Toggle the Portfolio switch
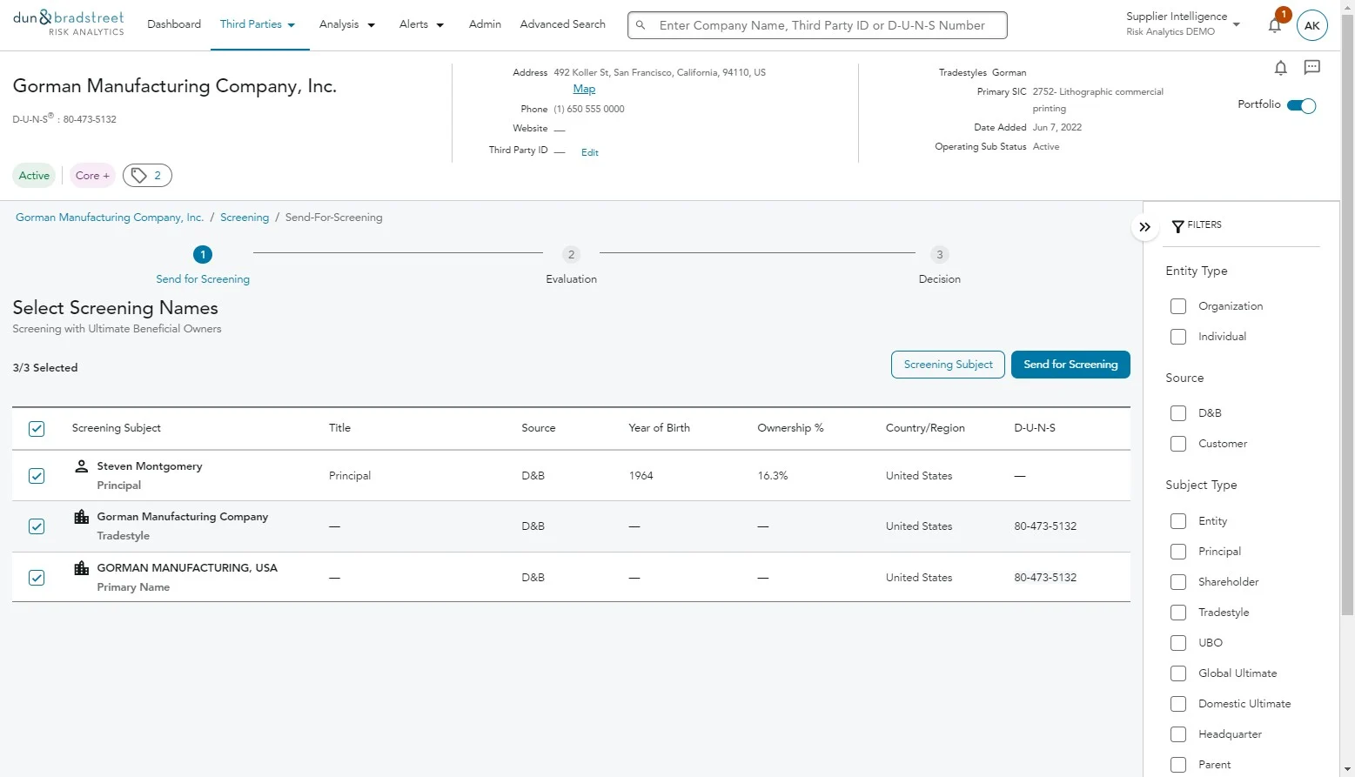 pyautogui.click(x=1302, y=105)
